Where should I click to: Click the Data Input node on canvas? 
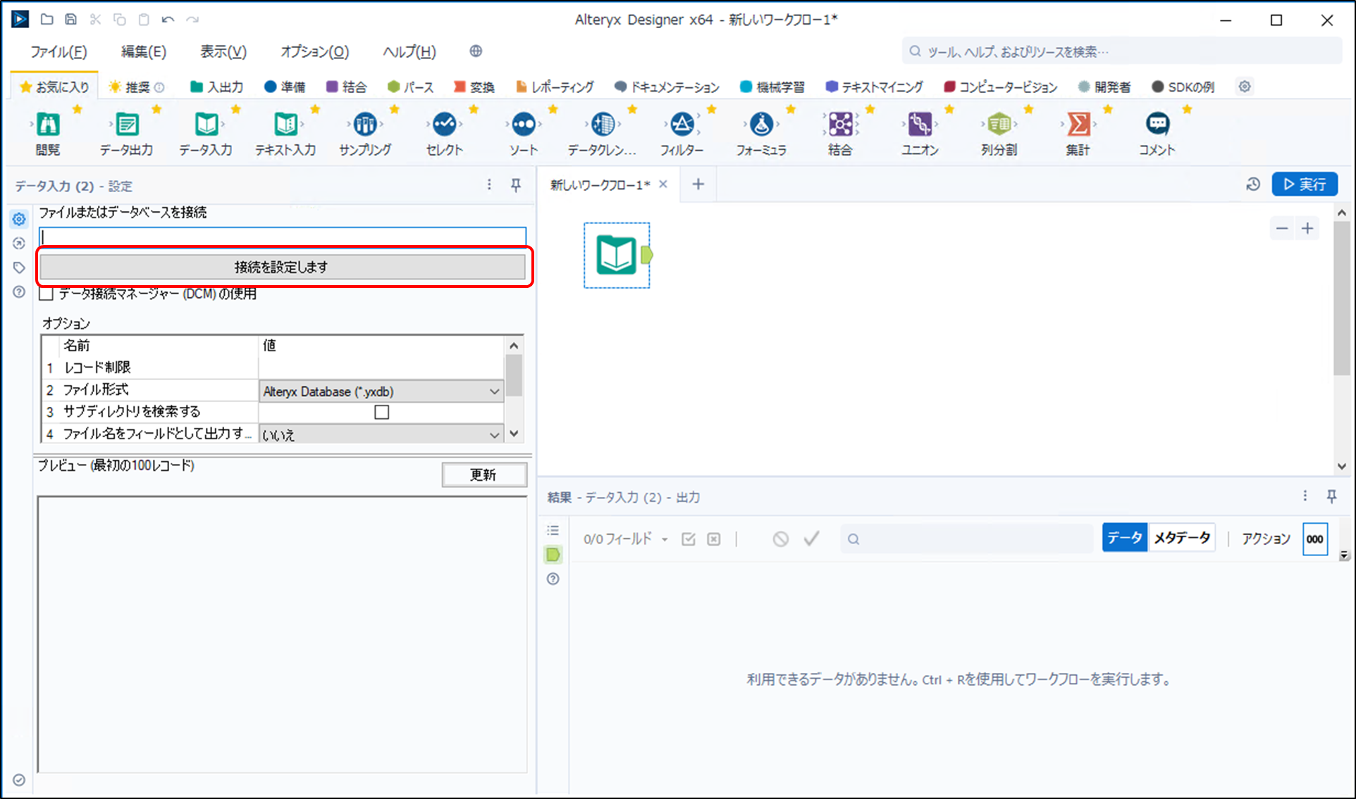(617, 255)
